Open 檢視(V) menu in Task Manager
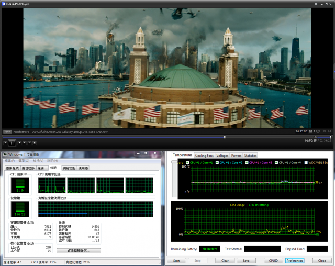335x266 pixels. coord(38,161)
